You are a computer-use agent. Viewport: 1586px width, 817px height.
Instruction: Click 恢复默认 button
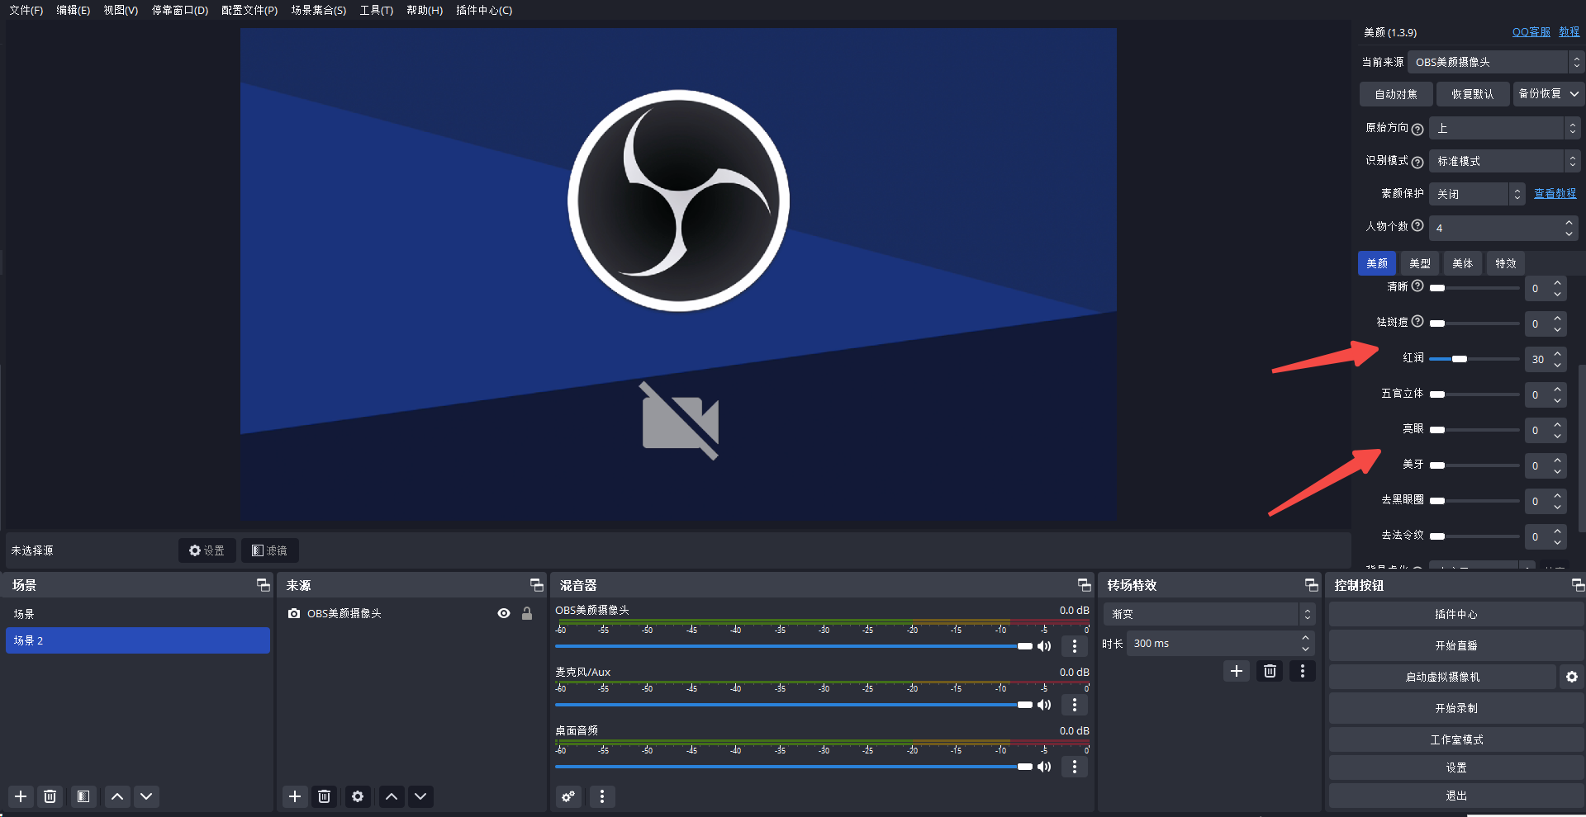tap(1473, 94)
